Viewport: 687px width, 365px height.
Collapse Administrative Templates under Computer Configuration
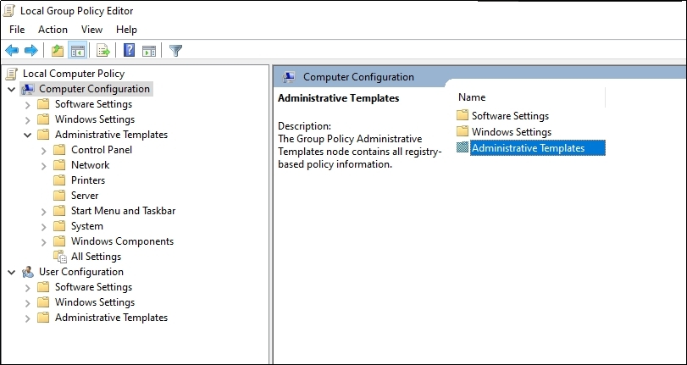click(x=28, y=135)
